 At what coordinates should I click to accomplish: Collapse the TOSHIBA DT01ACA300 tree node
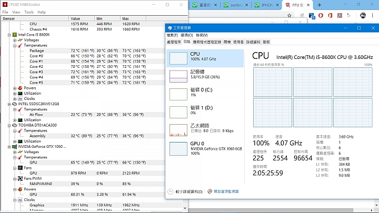pyautogui.click(x=9, y=125)
